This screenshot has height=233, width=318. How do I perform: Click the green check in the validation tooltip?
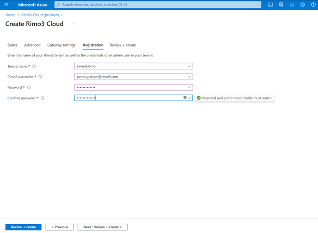pyautogui.click(x=199, y=98)
